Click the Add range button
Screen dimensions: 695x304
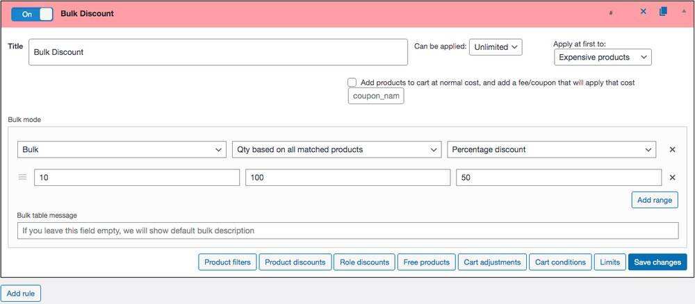[654, 200]
